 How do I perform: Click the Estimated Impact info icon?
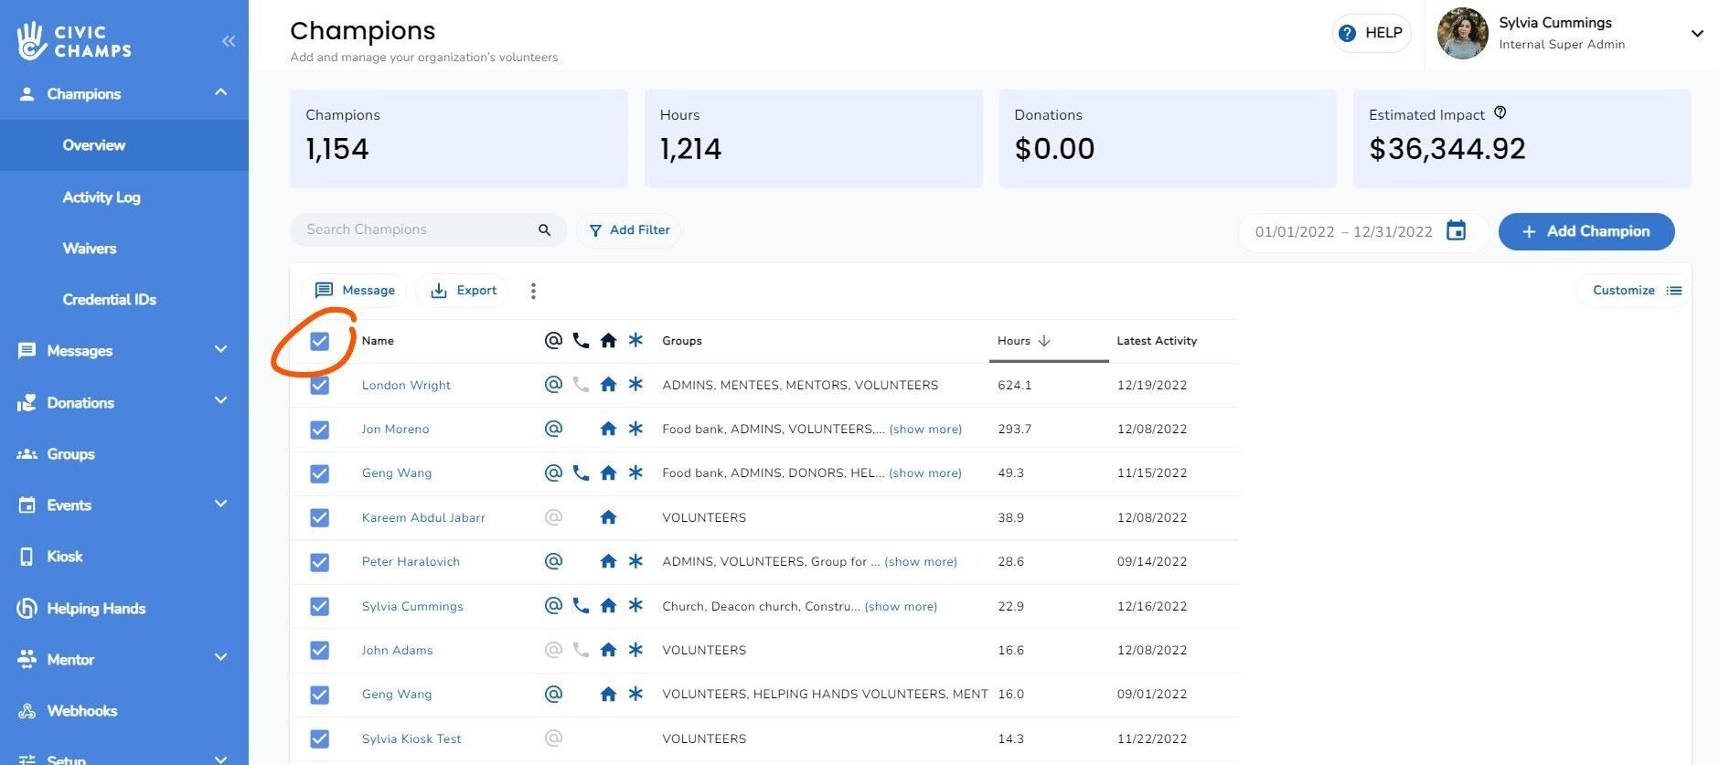point(1500,113)
